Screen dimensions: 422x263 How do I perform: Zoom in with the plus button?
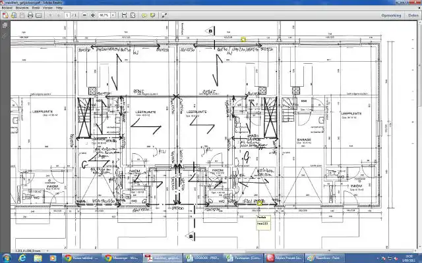pos(92,14)
